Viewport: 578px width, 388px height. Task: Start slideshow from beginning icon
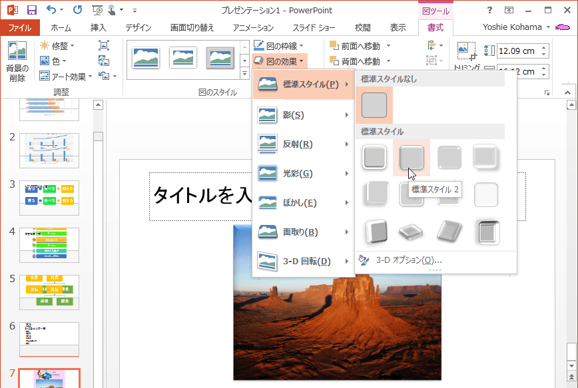[x=98, y=11]
